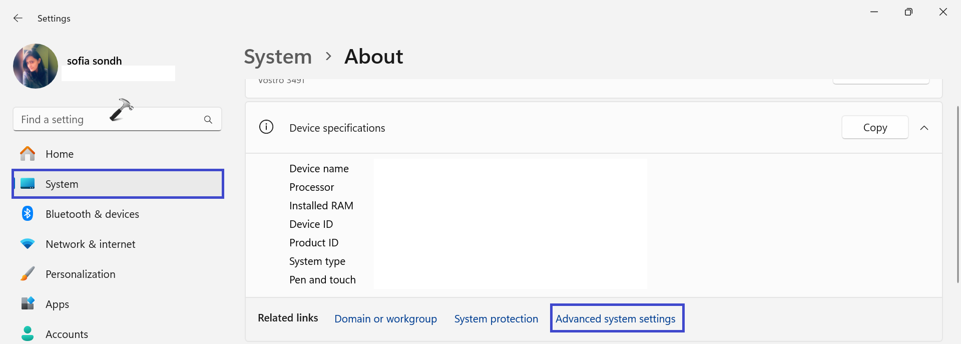Click the sofia sondh profile picture
The height and width of the screenshot is (344, 961).
pos(36,66)
